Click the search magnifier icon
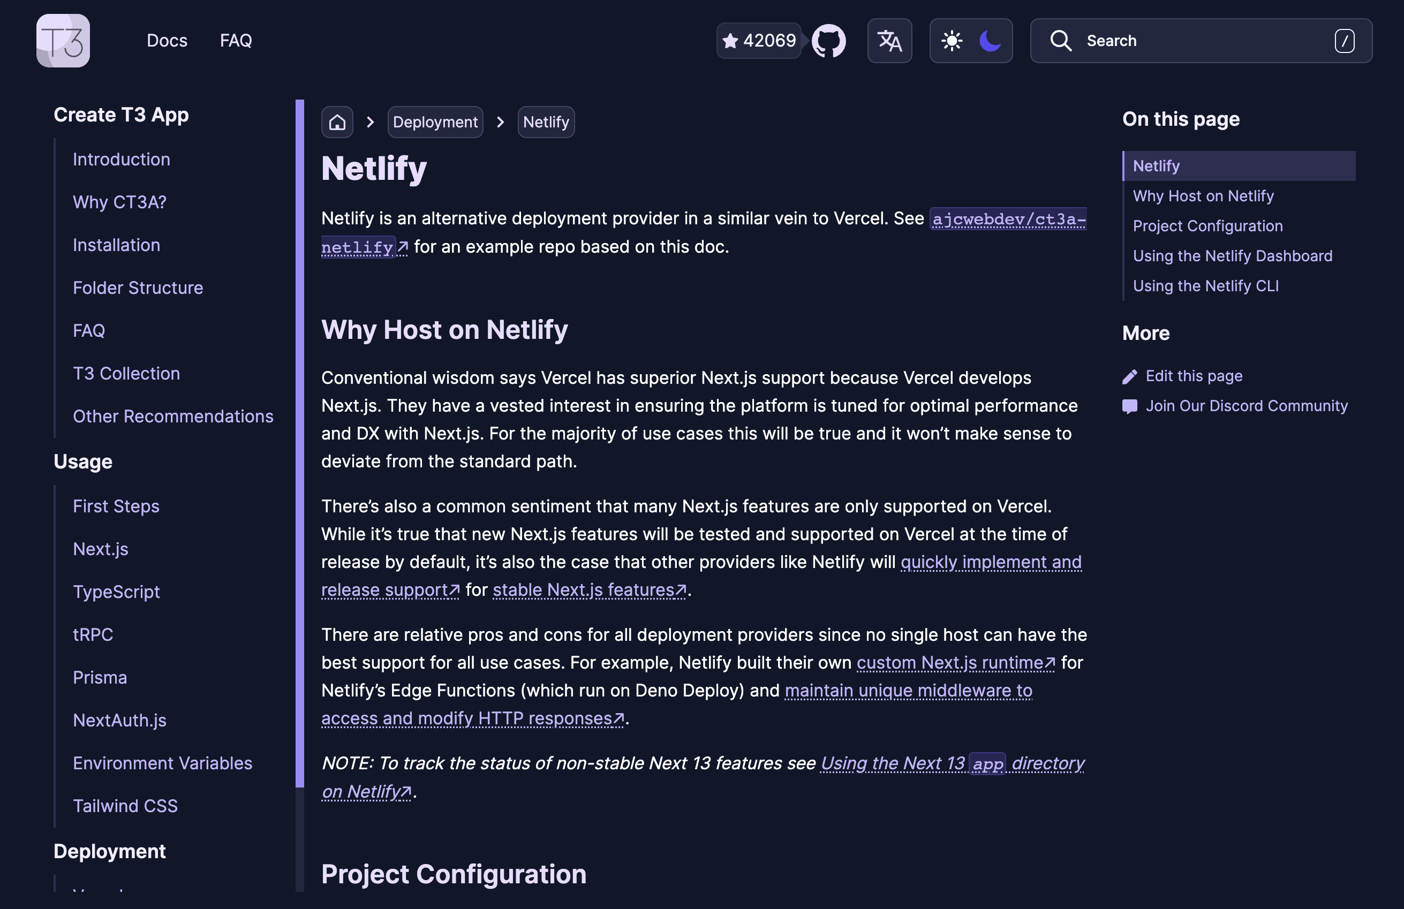Viewport: 1404px width, 909px height. 1061,41
